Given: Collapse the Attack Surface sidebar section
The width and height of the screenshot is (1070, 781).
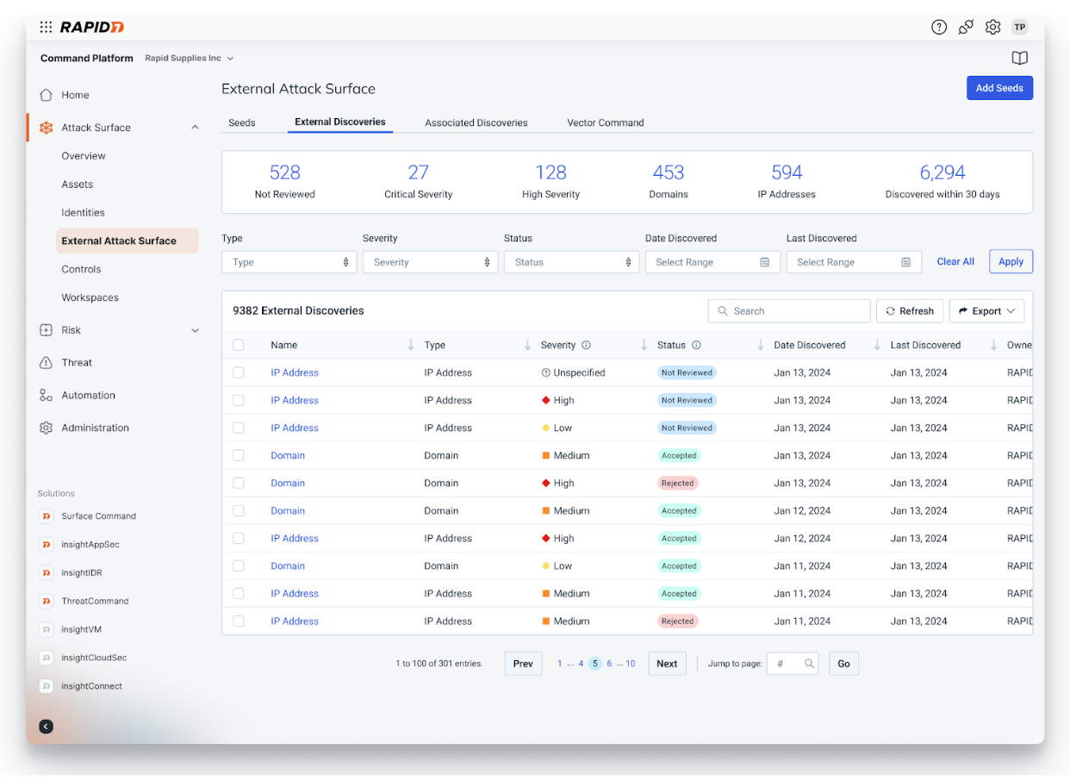Looking at the screenshot, I should click(194, 127).
